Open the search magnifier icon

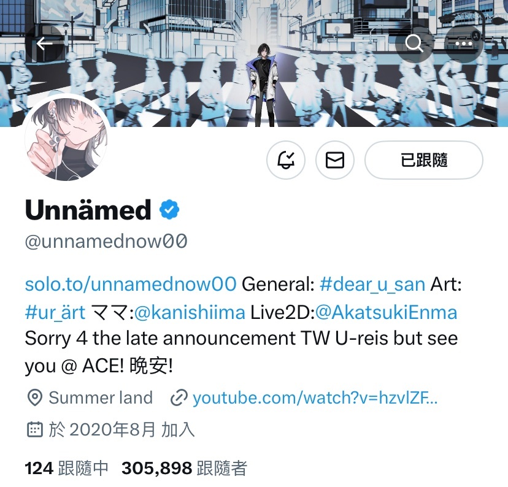(414, 44)
